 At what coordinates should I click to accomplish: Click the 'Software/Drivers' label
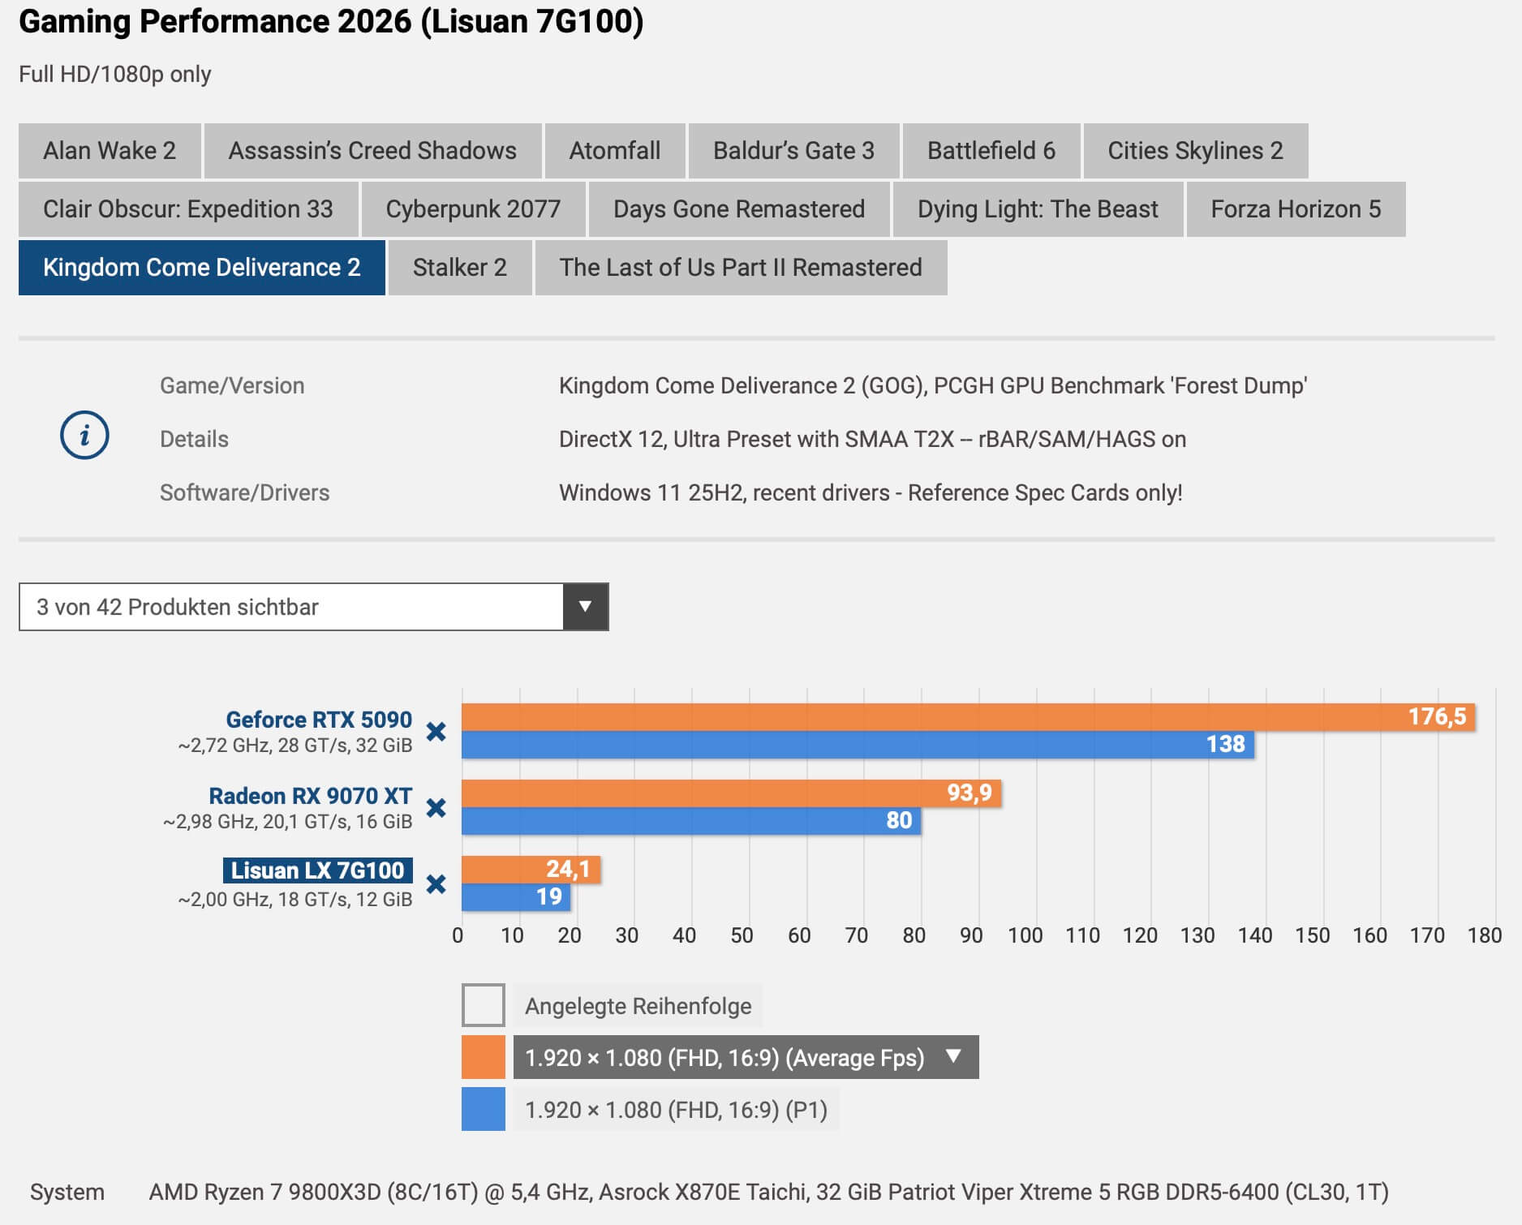tap(244, 492)
